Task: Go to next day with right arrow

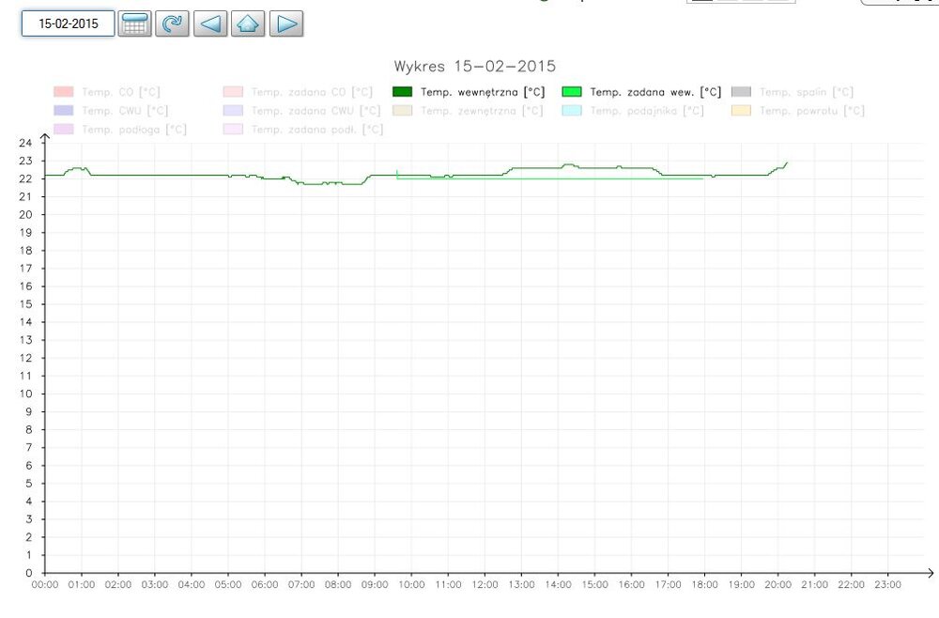Action: click(x=286, y=23)
